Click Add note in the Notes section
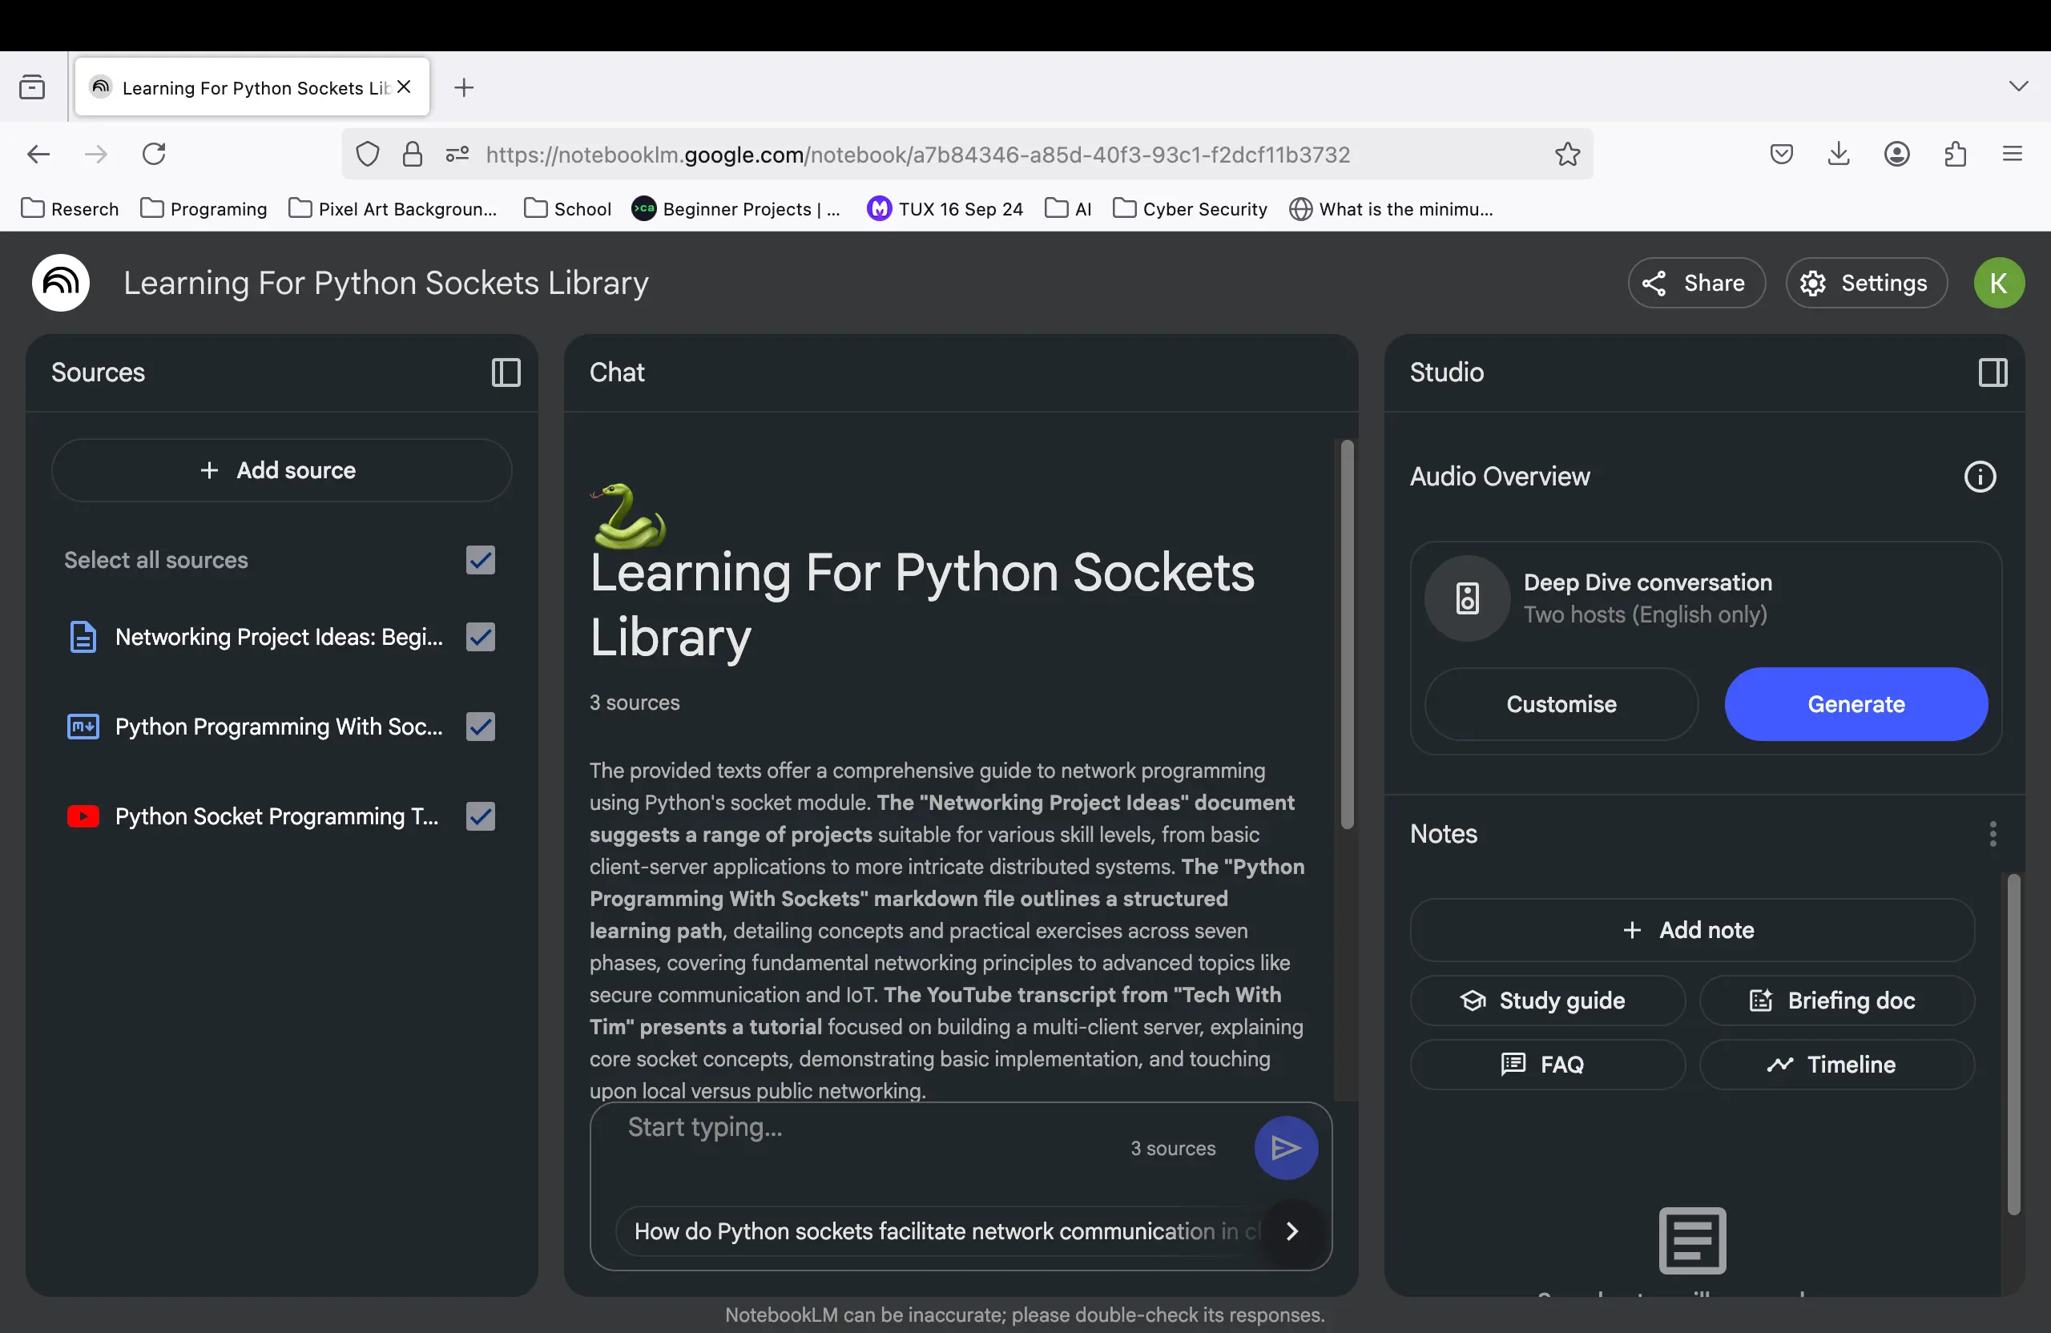 [1691, 930]
